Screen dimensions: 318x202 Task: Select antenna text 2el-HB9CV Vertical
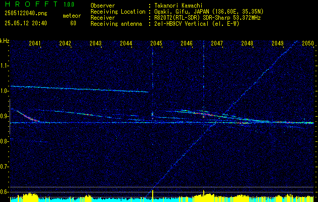tap(181, 24)
